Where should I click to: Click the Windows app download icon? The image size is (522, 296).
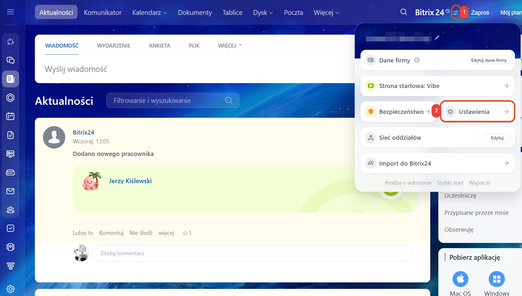(496, 279)
